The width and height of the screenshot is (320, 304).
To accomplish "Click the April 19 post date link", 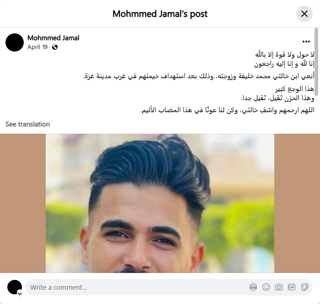I will [x=37, y=47].
